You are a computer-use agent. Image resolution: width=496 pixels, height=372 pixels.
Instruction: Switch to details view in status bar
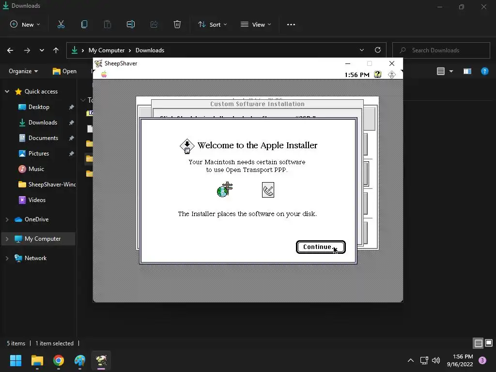478,343
